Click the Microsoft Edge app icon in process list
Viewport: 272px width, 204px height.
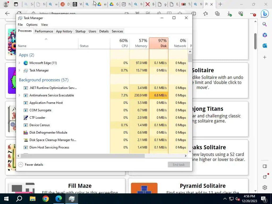tap(26, 63)
